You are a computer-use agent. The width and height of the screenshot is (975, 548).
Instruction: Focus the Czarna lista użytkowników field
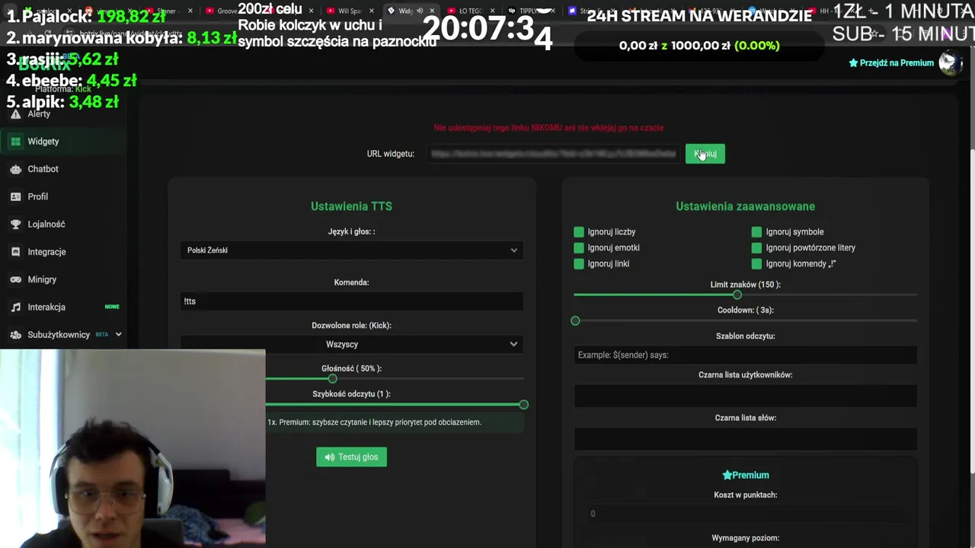746,396
